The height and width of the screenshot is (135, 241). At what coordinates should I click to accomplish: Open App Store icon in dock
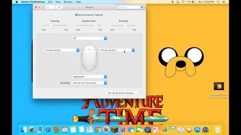(x=197, y=130)
